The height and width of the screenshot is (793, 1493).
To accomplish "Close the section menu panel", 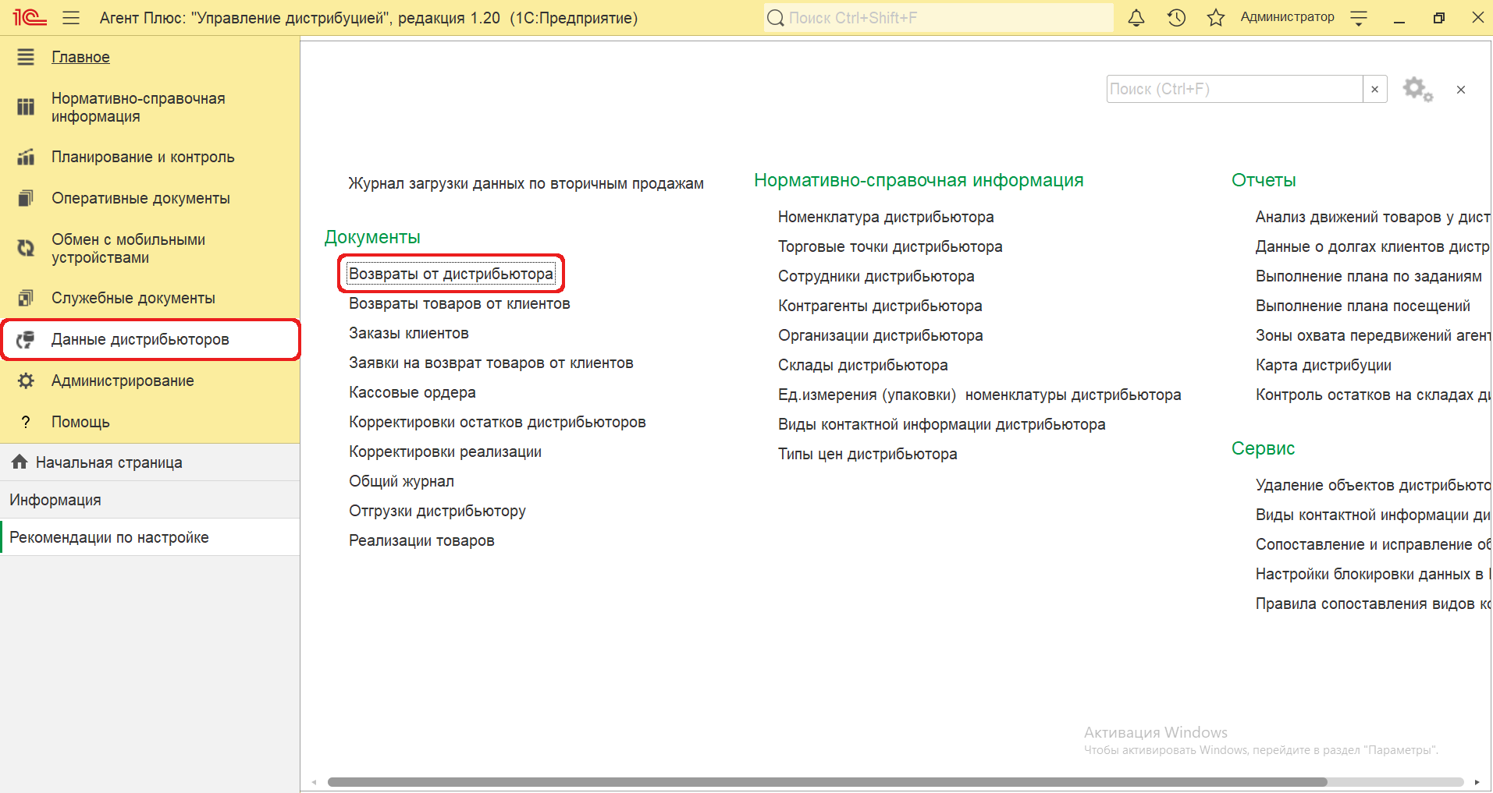I will click(1461, 90).
